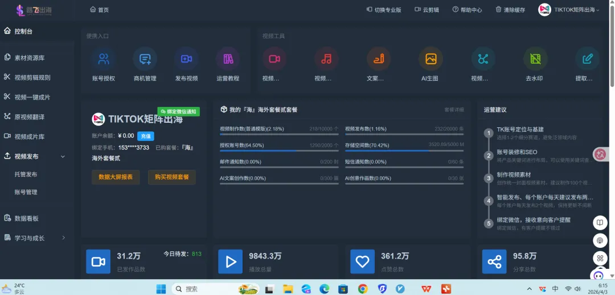Open 帮助中心 from the header
The height and width of the screenshot is (295, 615).
[467, 10]
